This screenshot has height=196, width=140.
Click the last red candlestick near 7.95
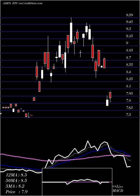(x=110, y=95)
